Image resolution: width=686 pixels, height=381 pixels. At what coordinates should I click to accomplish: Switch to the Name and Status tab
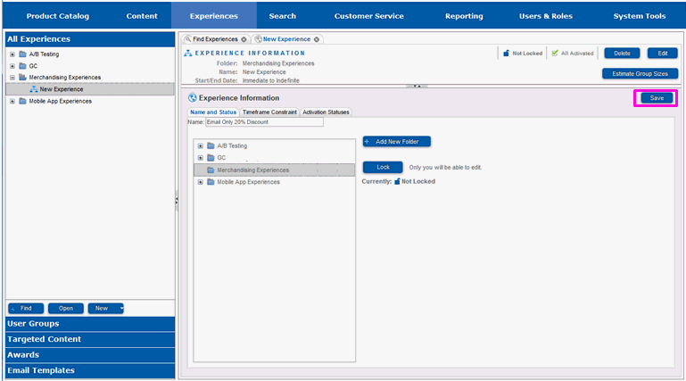(213, 112)
